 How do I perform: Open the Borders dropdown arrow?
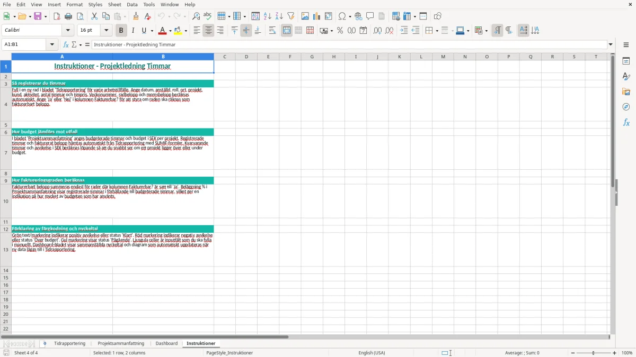437,31
